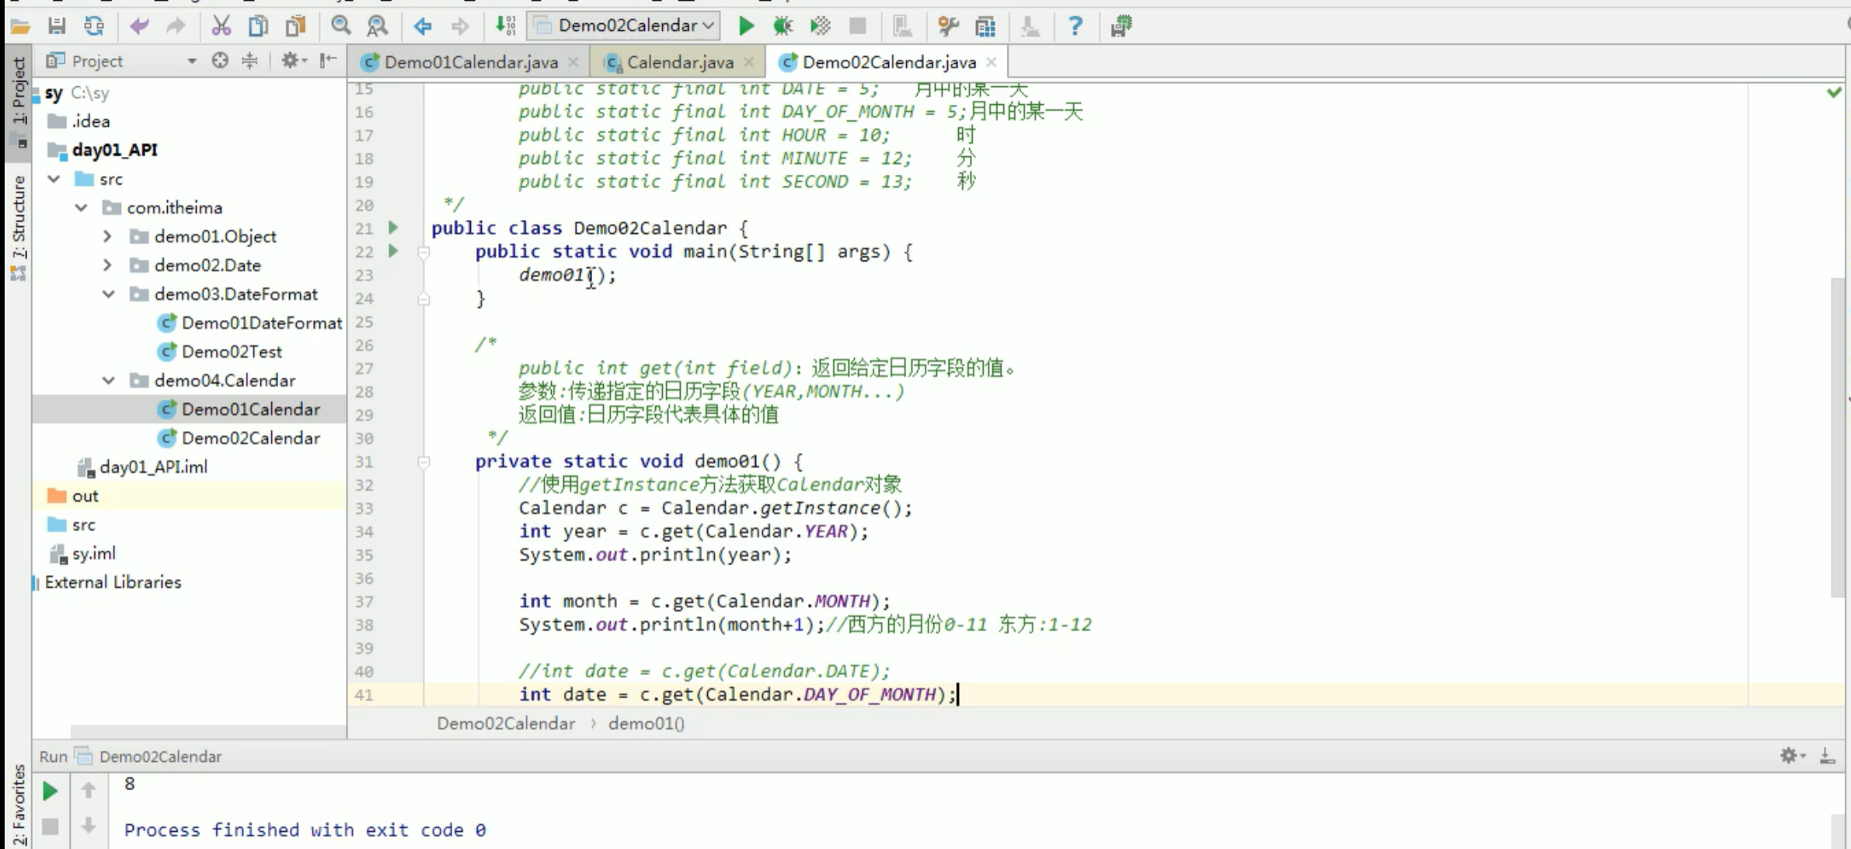
Task: Click the Undo arrow icon
Action: click(139, 26)
